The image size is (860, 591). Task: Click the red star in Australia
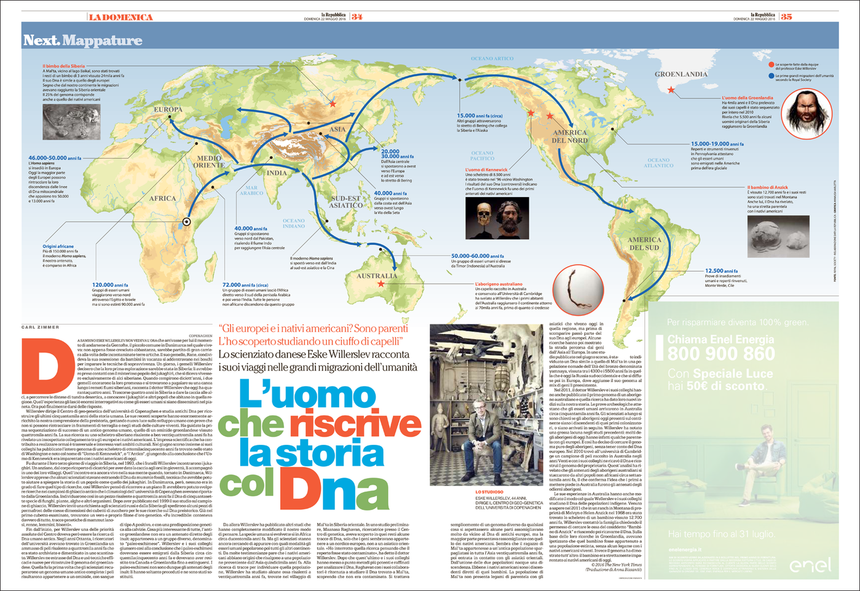coord(381,284)
